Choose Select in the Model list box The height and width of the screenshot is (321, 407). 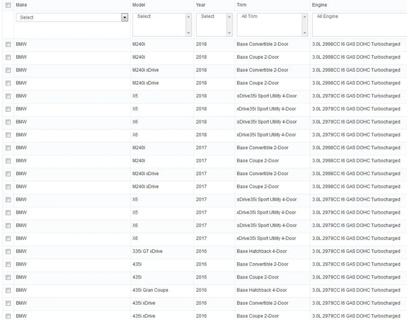144,16
